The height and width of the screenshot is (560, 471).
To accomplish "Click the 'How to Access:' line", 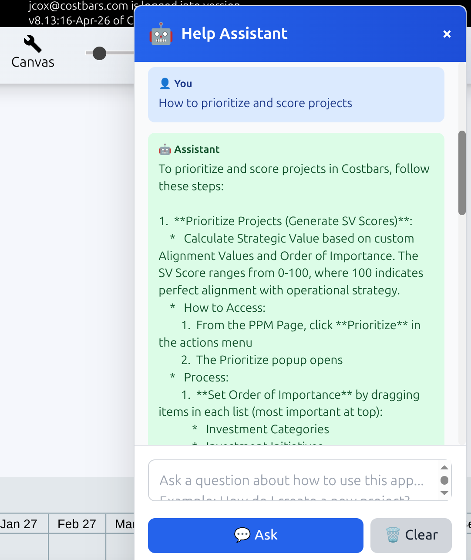I will [x=225, y=308].
